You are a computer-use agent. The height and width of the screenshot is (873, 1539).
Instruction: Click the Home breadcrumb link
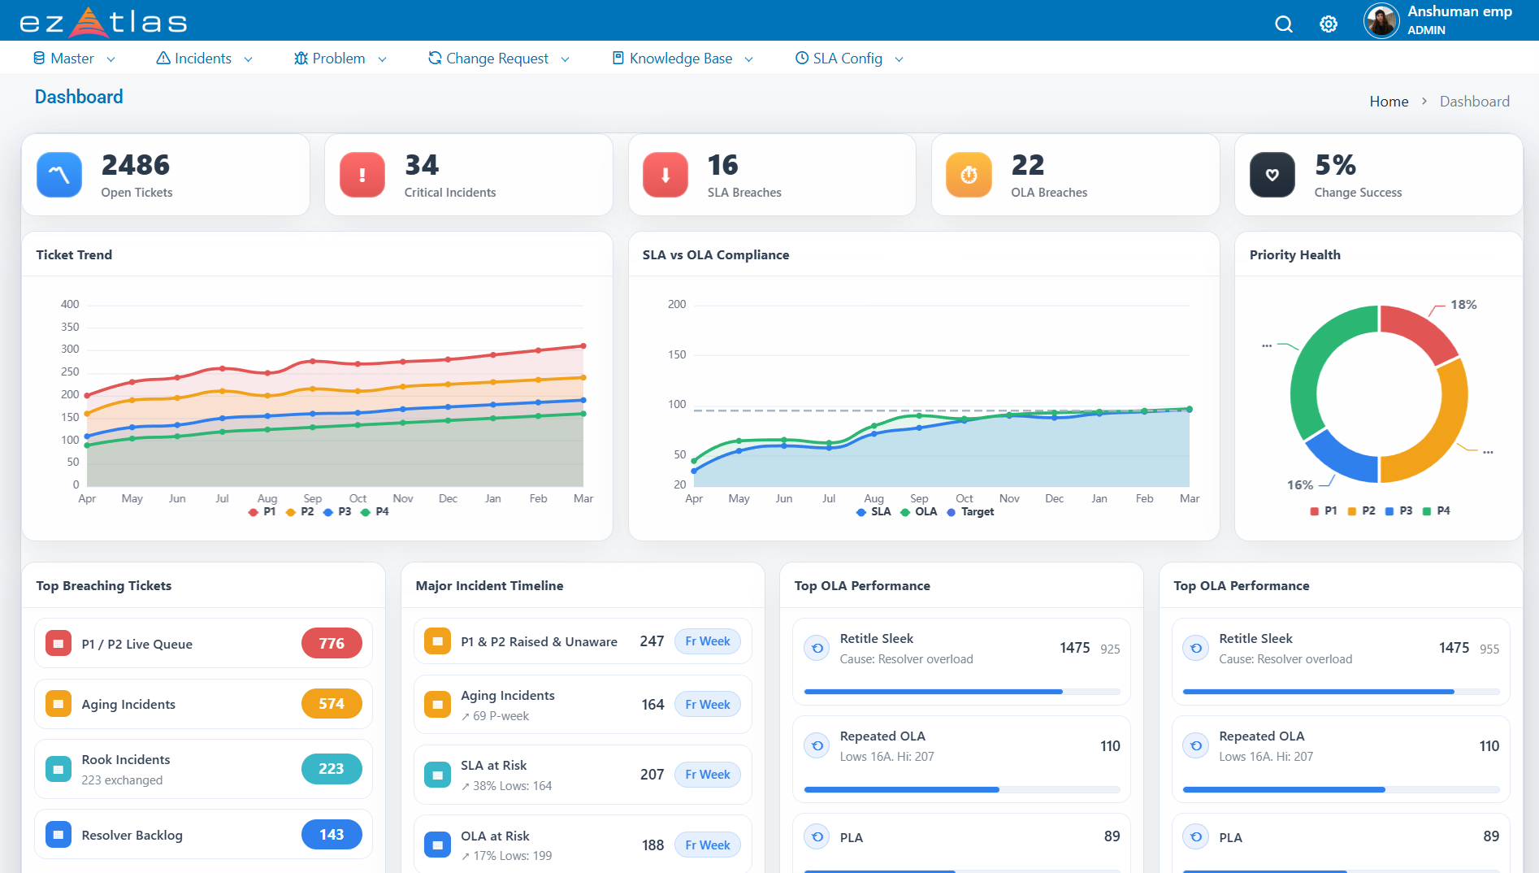tap(1389, 102)
